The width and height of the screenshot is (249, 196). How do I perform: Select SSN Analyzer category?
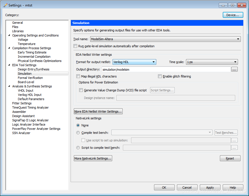pos(21,133)
